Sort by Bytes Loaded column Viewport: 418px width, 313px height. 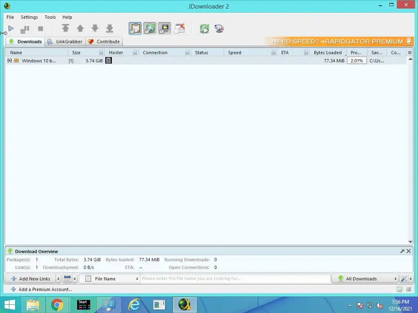click(x=328, y=53)
